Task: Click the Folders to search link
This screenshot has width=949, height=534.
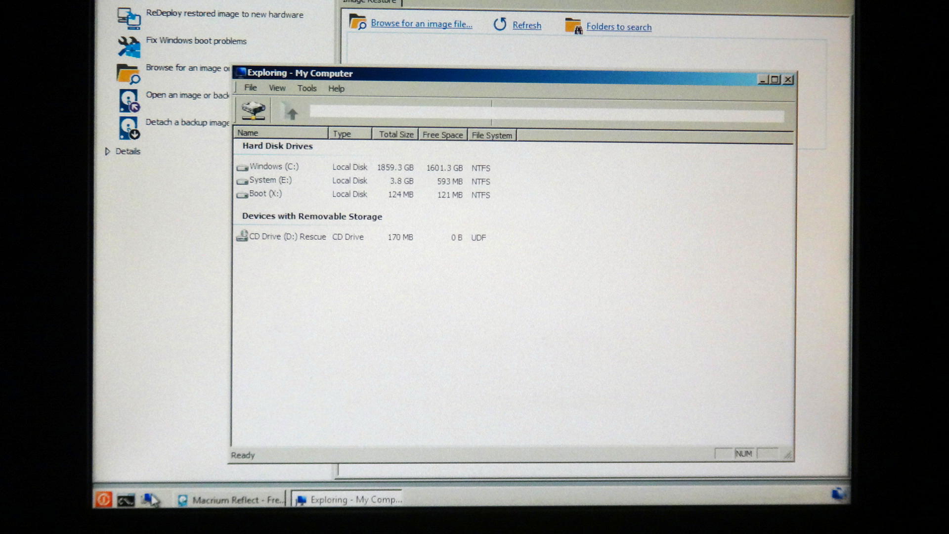Action: click(x=618, y=27)
